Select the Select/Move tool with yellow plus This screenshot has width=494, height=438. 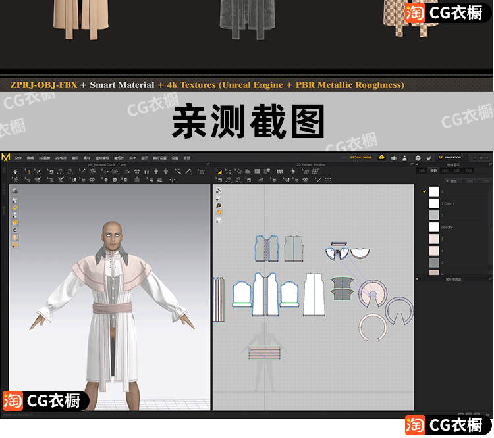pyautogui.click(x=28, y=172)
